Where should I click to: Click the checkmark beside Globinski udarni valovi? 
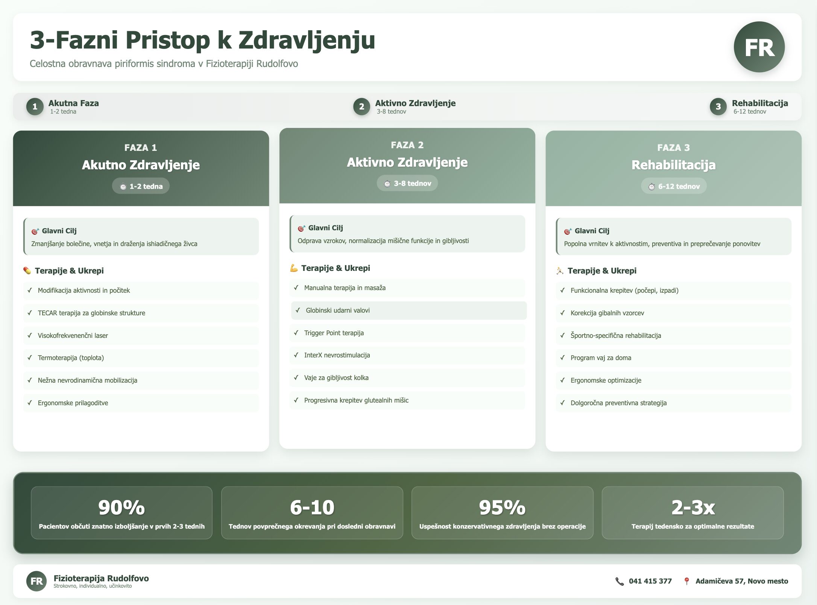[298, 310]
